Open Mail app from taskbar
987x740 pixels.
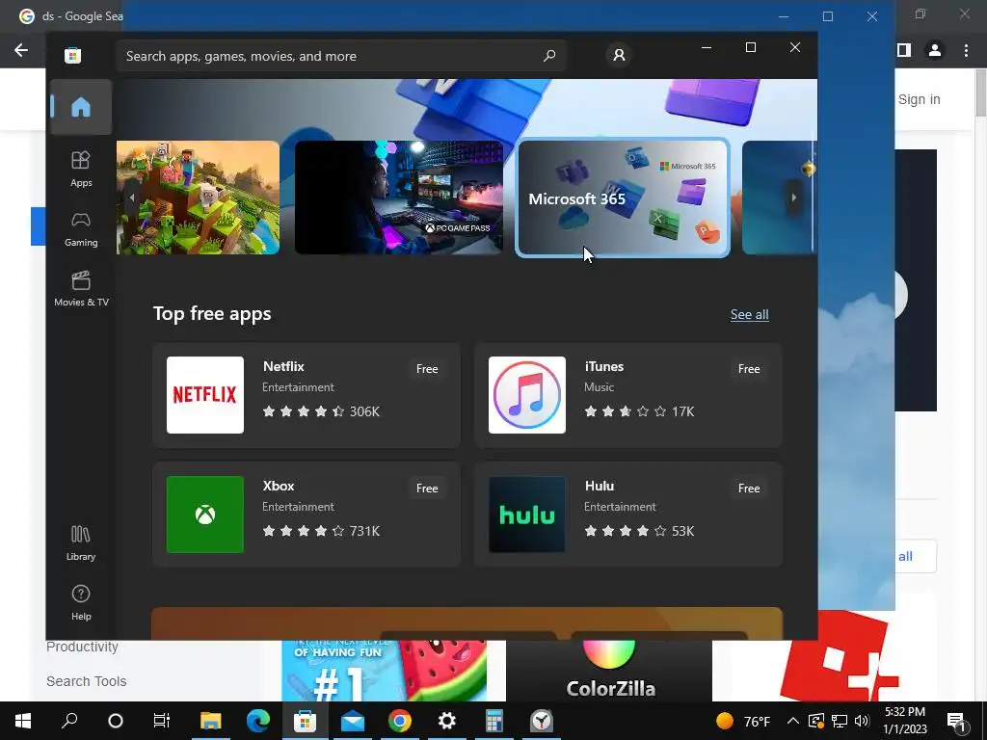353,721
